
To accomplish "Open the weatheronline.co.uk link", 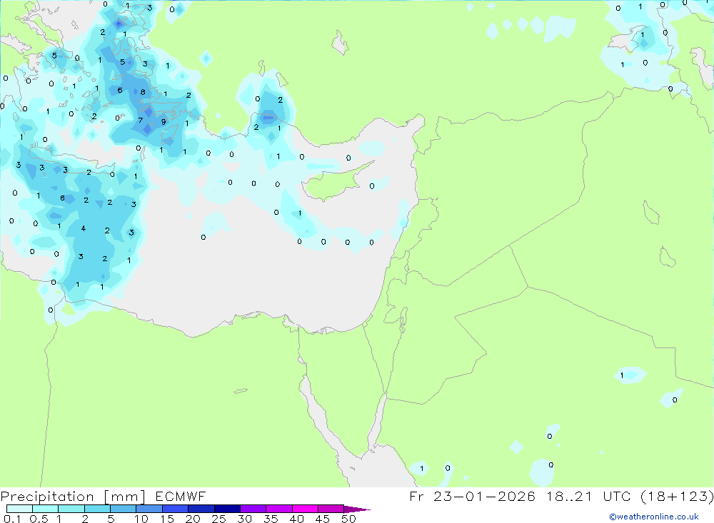I will coord(654,517).
